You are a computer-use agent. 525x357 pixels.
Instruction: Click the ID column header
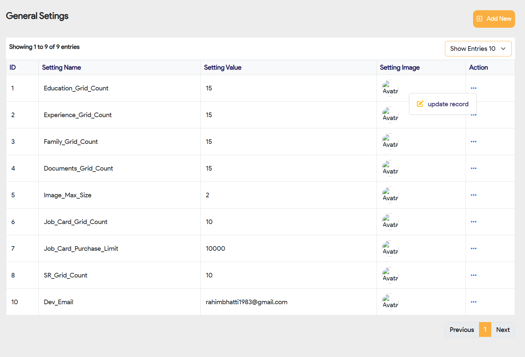13,67
